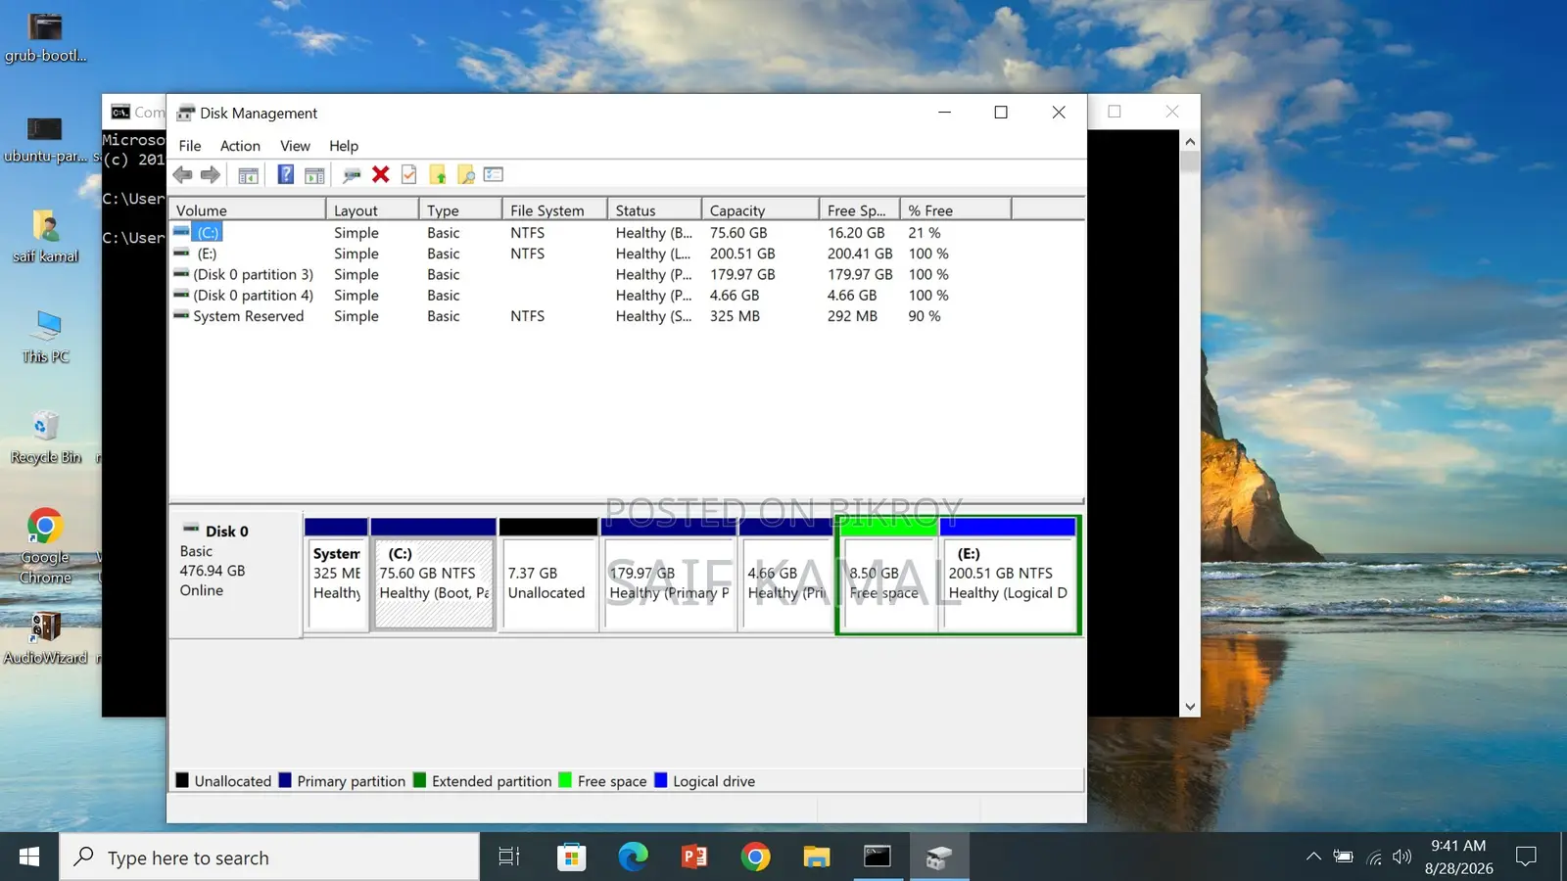Click the settings checklist toolbar icon
The height and width of the screenshot is (881, 1567).
coord(494,175)
